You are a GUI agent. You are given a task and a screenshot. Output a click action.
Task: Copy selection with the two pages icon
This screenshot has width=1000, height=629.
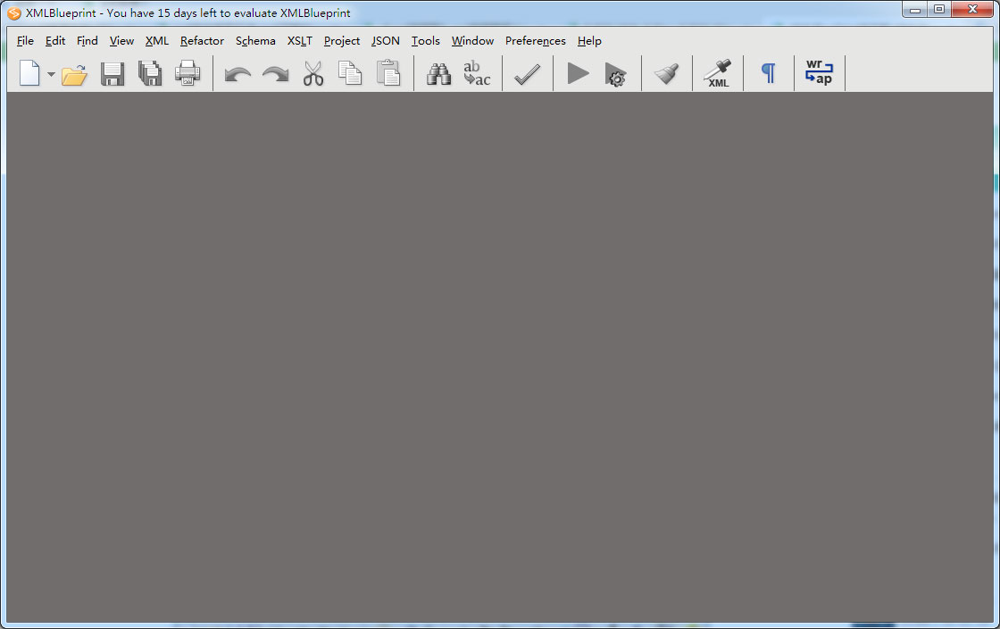point(350,73)
